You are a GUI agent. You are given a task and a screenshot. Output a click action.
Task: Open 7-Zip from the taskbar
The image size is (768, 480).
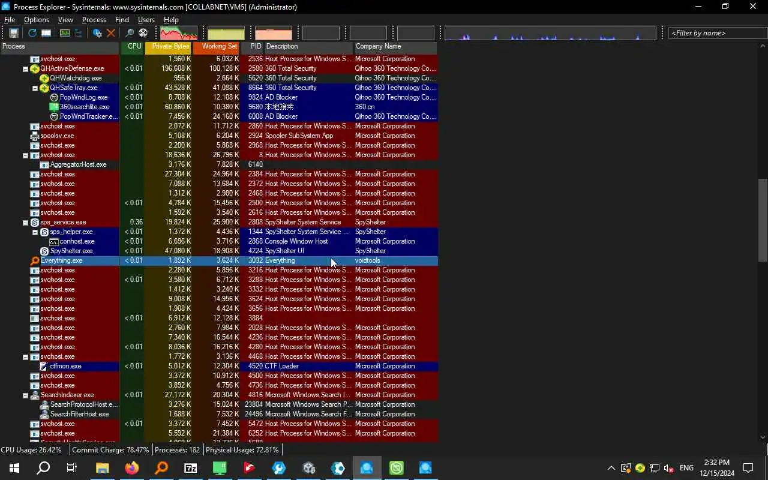[x=191, y=468]
